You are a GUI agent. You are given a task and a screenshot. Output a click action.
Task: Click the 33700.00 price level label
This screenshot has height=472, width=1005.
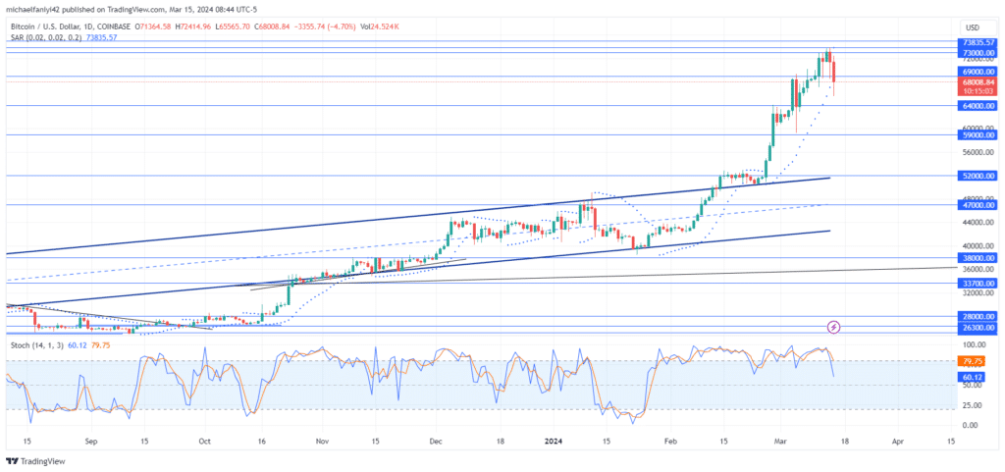point(979,283)
